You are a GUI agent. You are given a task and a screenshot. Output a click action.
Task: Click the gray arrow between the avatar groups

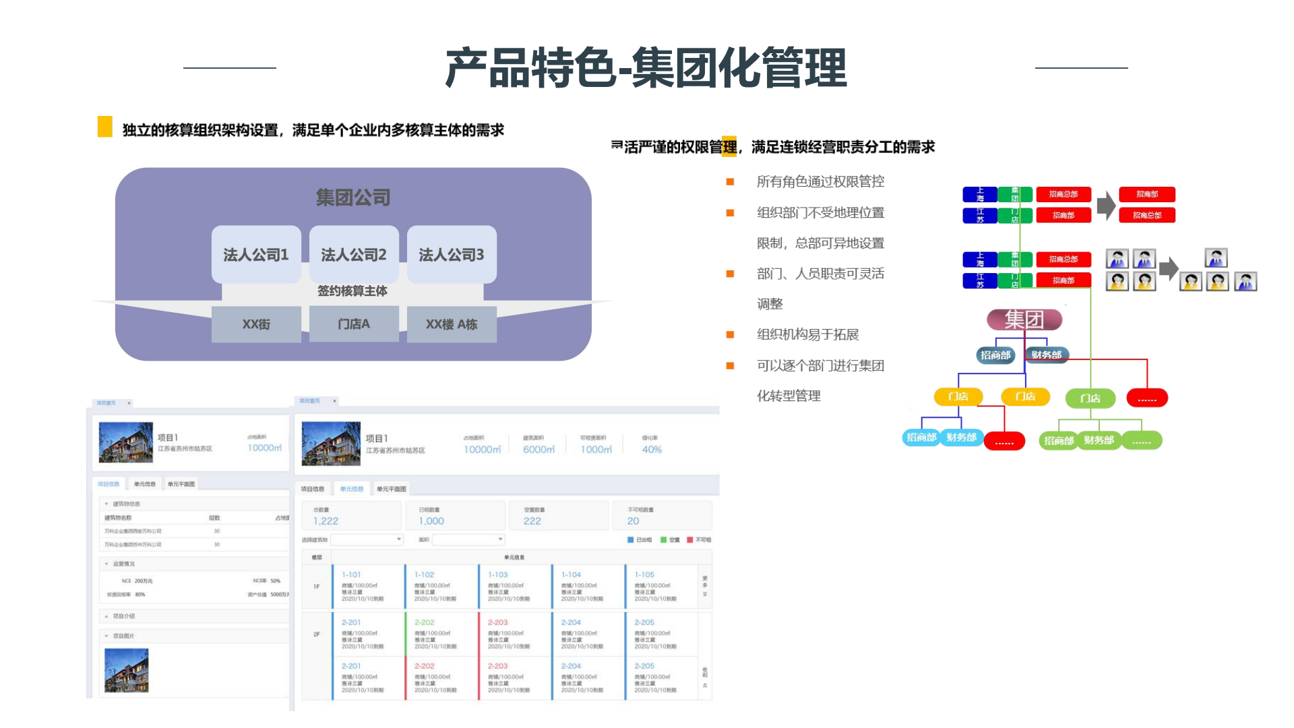[1169, 268]
